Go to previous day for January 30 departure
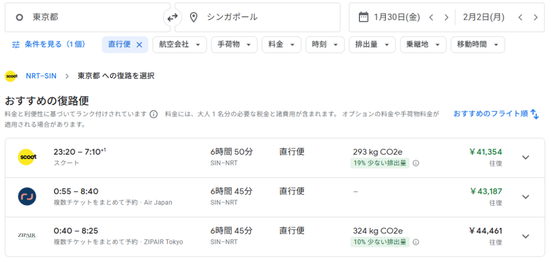 coord(431,17)
